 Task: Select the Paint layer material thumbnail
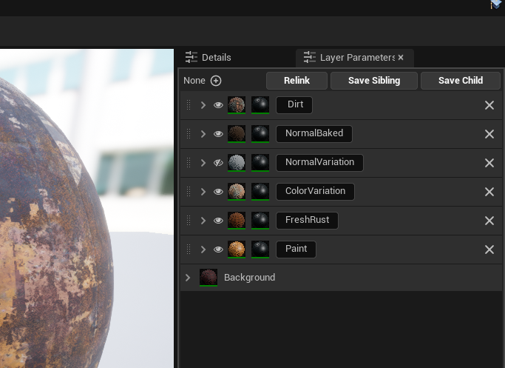click(x=237, y=250)
